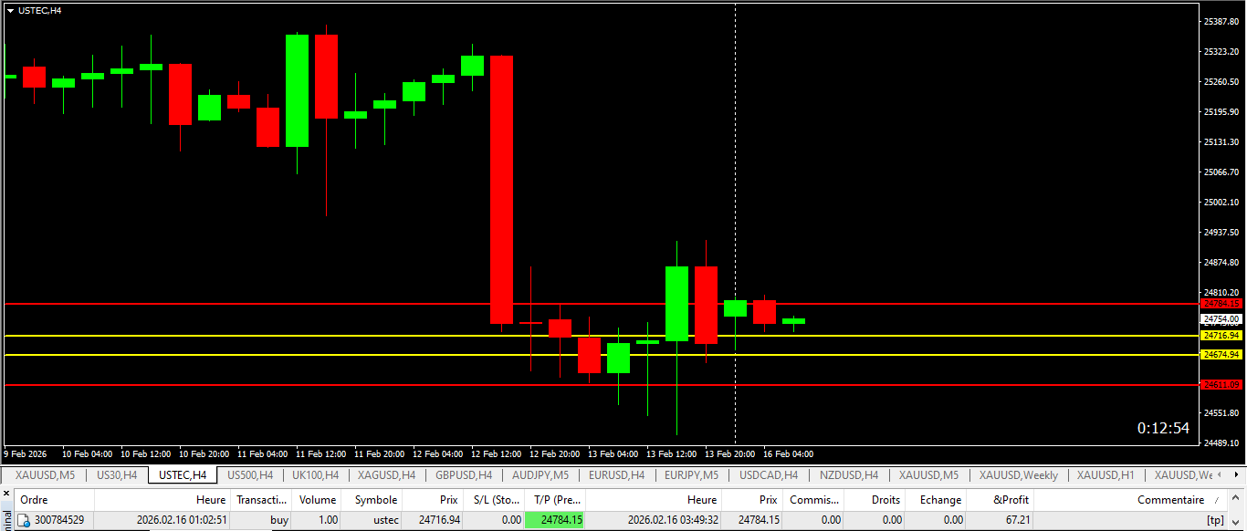Image resolution: width=1247 pixels, height=531 pixels.
Task: Click the terminal scrollbar down arrow
Action: click(1237, 524)
